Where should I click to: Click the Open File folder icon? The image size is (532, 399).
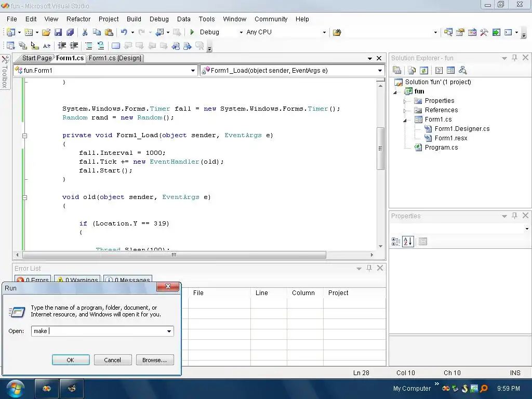(46, 32)
